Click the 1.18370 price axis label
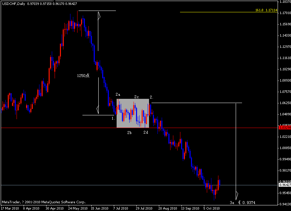 pos(285,2)
